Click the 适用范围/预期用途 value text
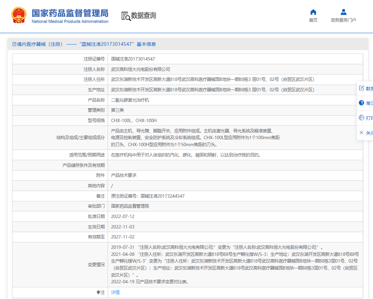Viewport: 373px width, 299px height. tap(186, 155)
